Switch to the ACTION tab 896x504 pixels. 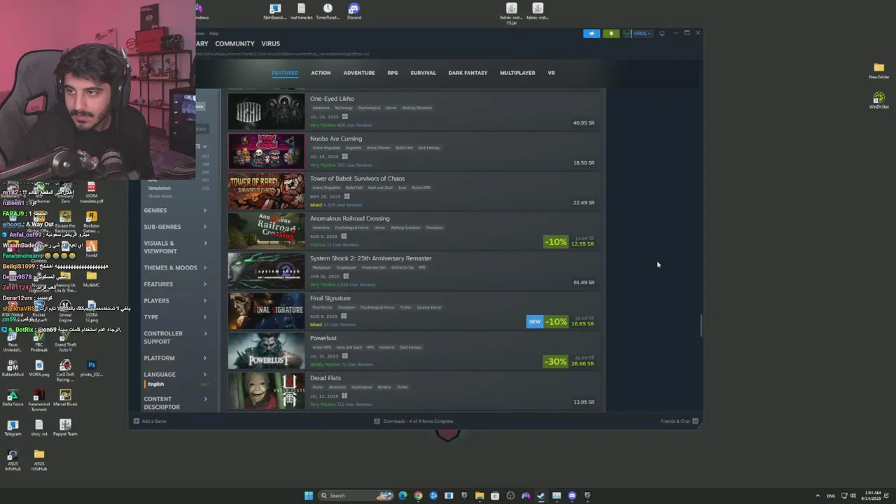coord(321,73)
